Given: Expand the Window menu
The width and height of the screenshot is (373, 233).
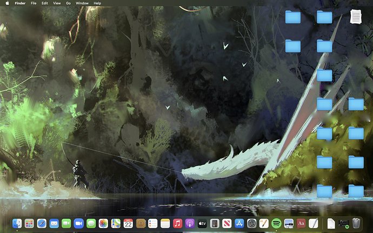Looking at the screenshot, I should 82,3.
